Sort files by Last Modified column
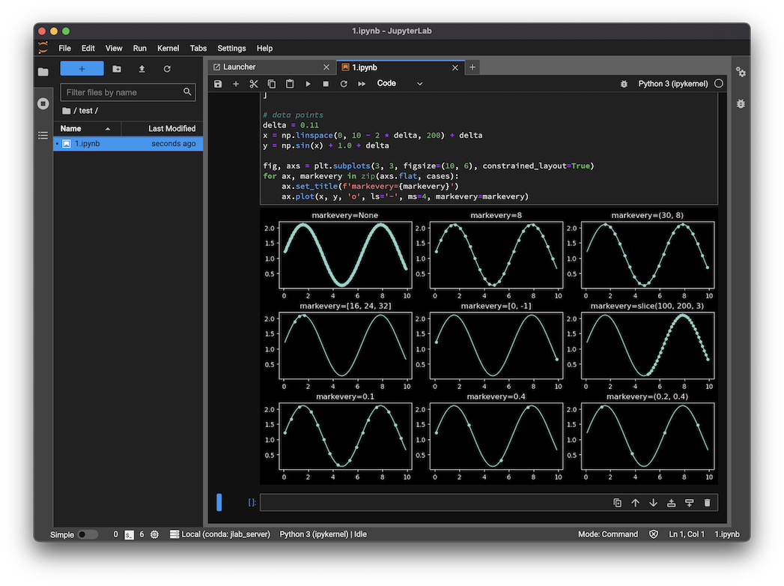 [x=171, y=128]
